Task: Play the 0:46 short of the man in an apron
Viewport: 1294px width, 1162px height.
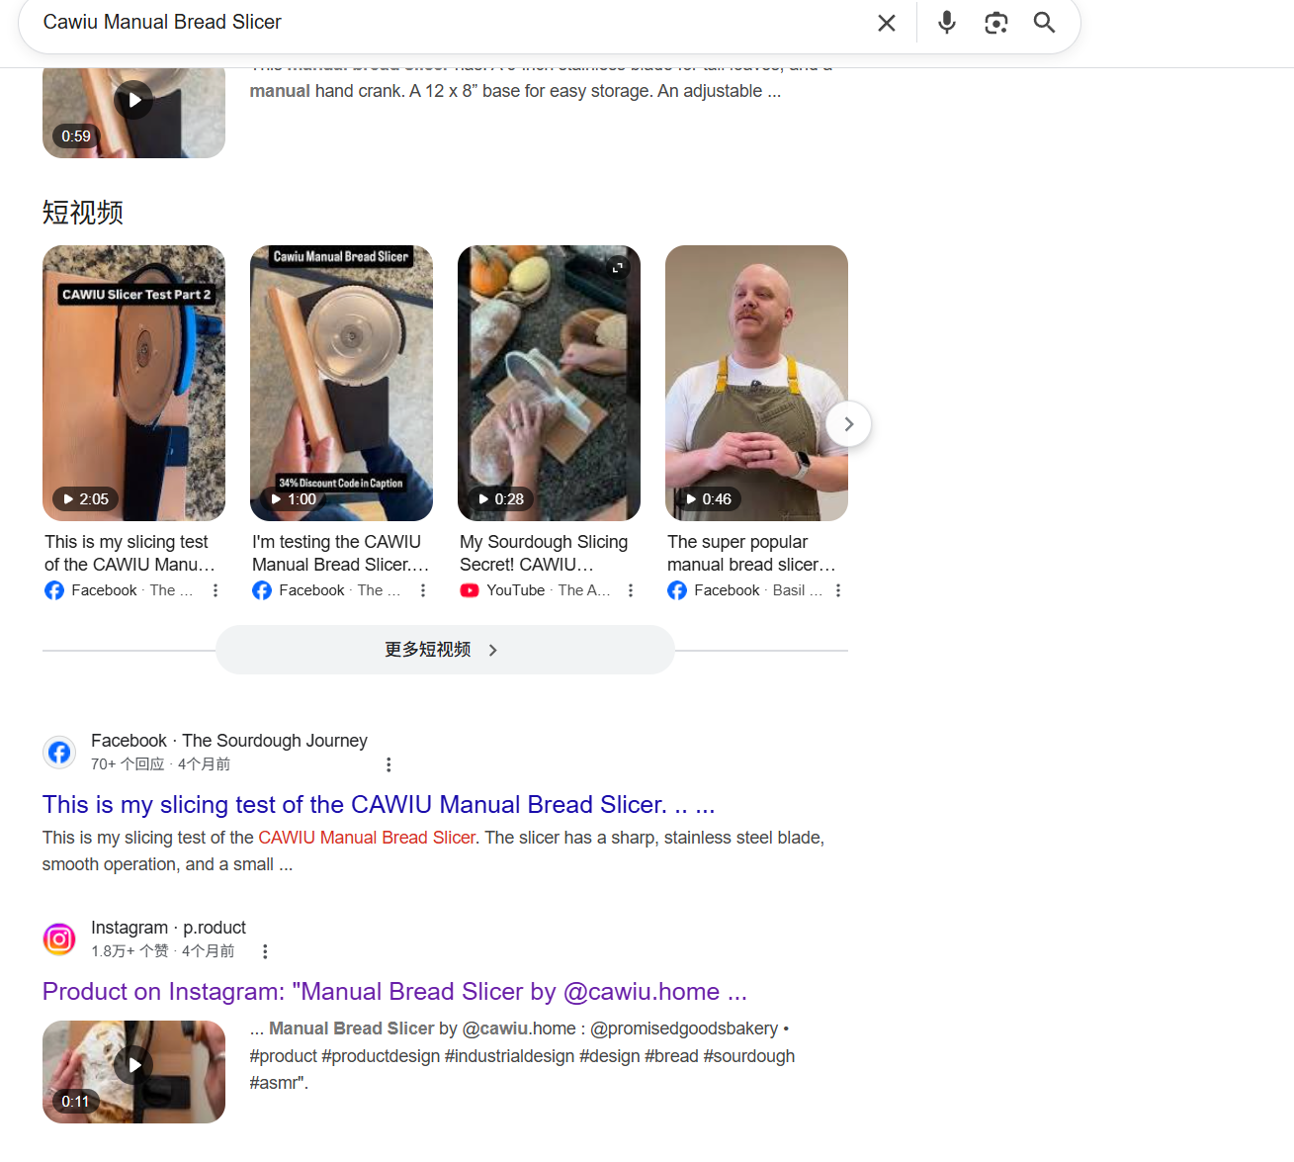Action: (756, 383)
